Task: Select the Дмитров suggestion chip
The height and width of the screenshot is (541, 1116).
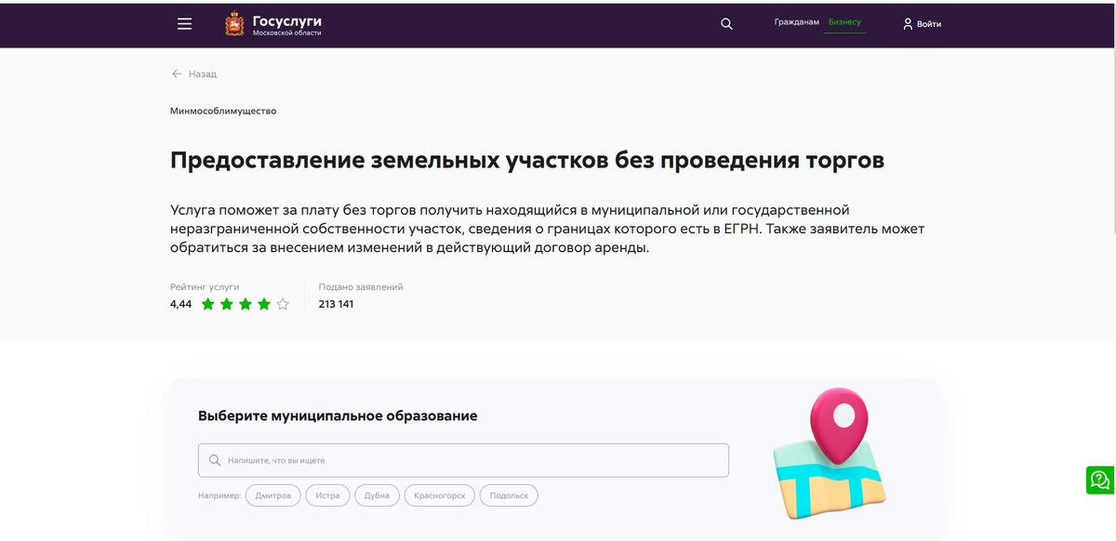Action: click(273, 495)
